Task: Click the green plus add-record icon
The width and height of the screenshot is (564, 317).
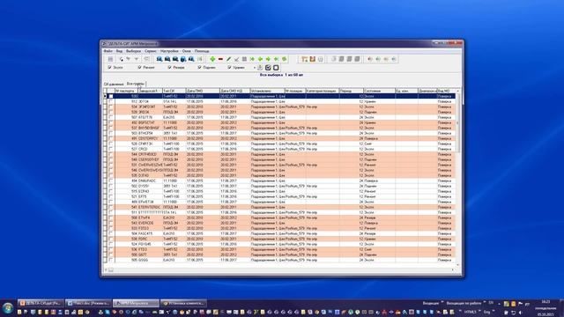Action: (x=212, y=59)
